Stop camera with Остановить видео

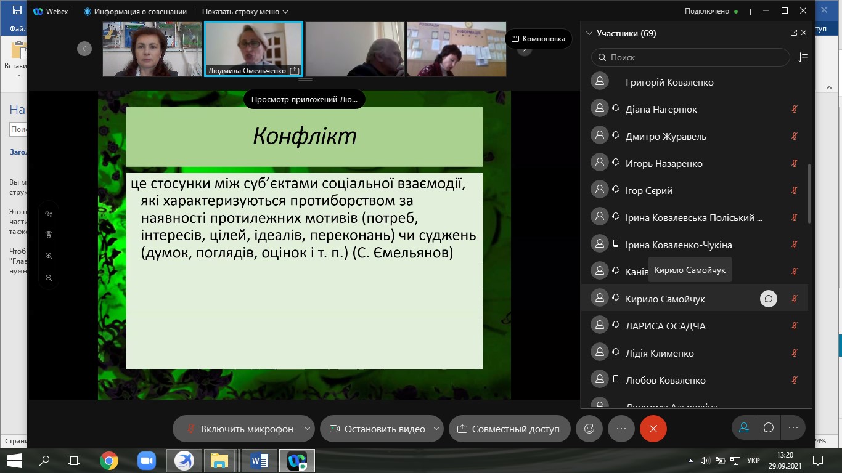pos(377,429)
